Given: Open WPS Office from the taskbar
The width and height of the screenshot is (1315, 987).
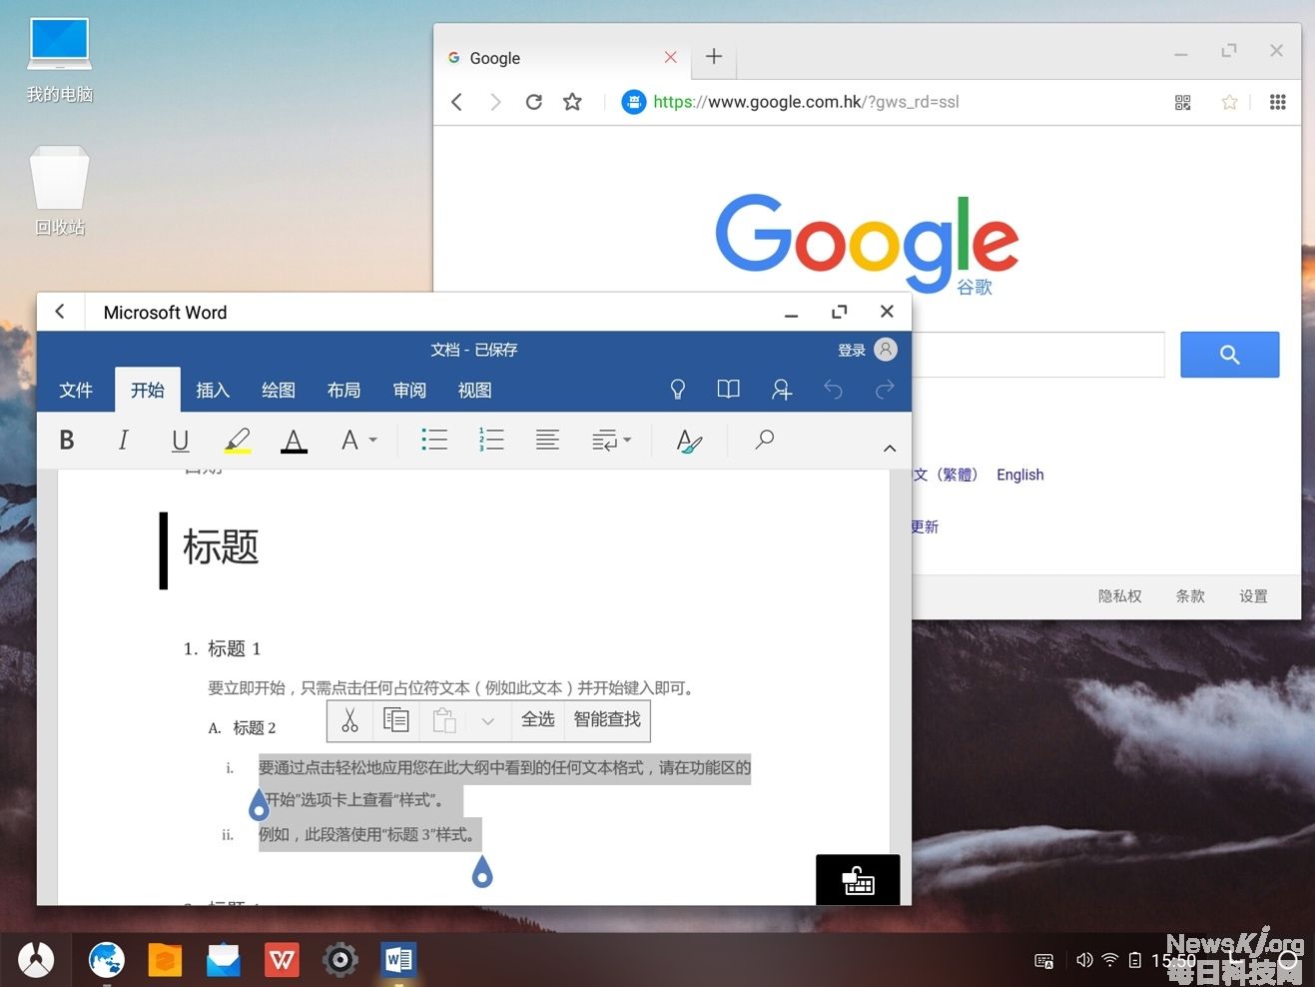Looking at the screenshot, I should (x=283, y=960).
